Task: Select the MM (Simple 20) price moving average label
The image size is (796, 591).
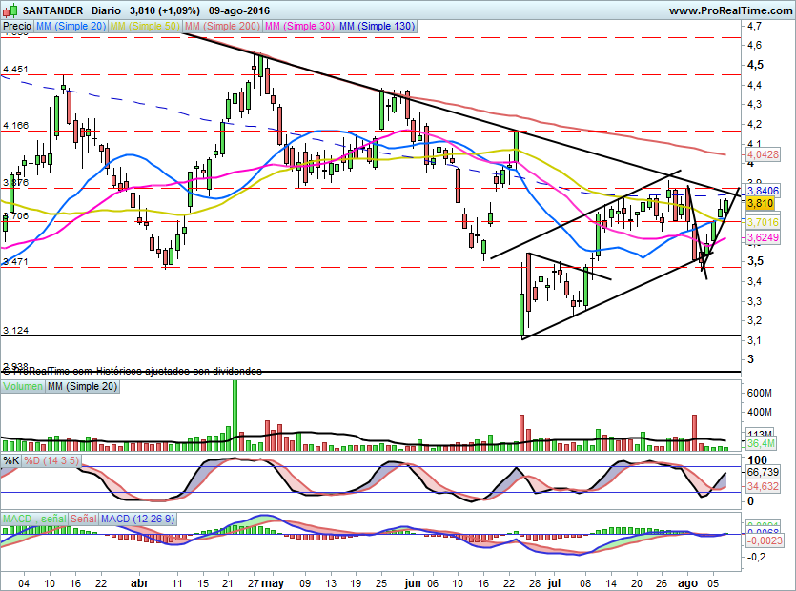Action: pos(71,26)
